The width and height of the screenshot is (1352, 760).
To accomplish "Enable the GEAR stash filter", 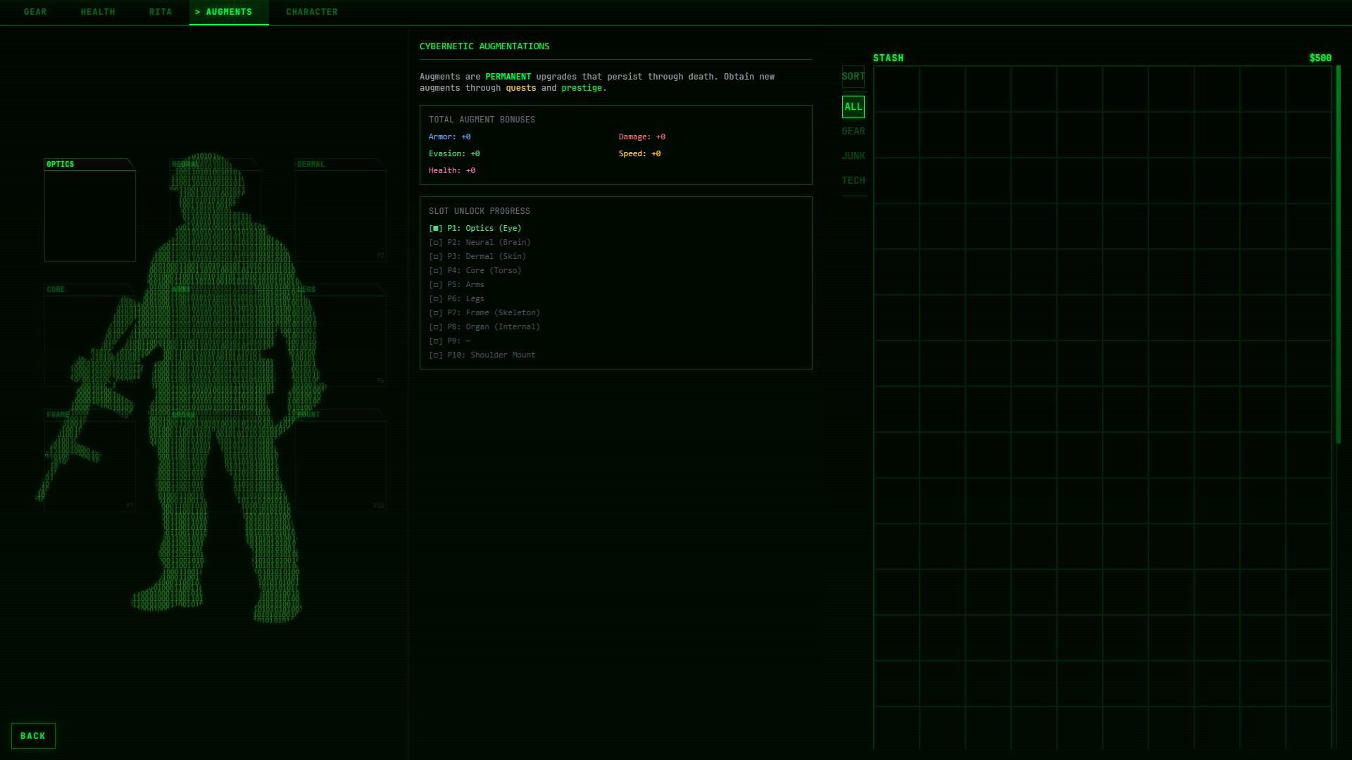I will (853, 131).
